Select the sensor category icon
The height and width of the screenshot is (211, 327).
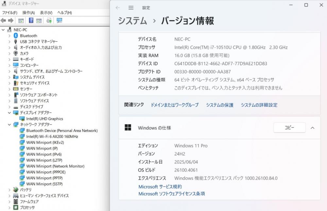coord(16,89)
